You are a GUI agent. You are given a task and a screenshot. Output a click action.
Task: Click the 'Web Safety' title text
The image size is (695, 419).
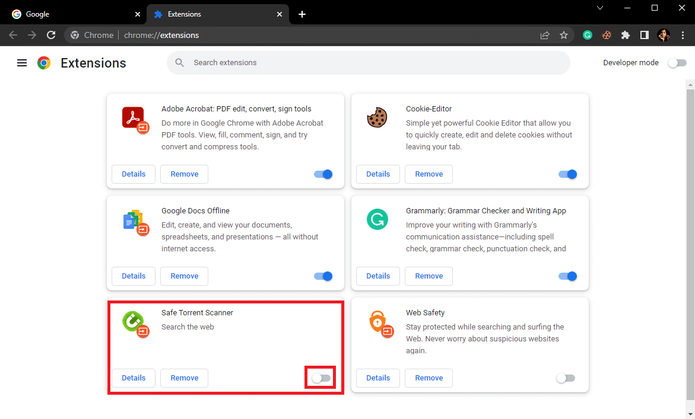coord(425,313)
